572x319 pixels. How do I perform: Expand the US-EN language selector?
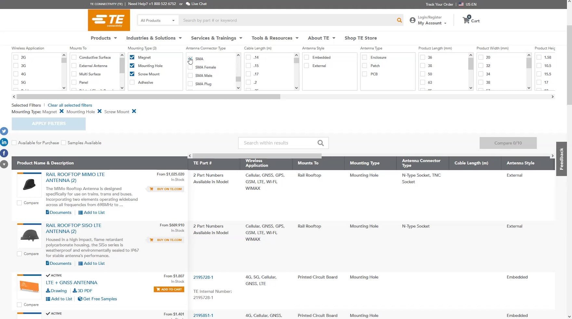click(467, 4)
